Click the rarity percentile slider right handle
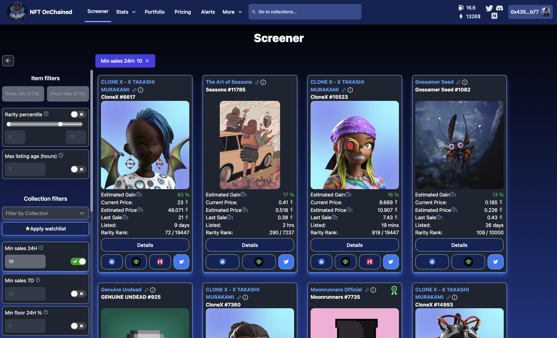Viewport: 557px width, 338px height. 60,124
